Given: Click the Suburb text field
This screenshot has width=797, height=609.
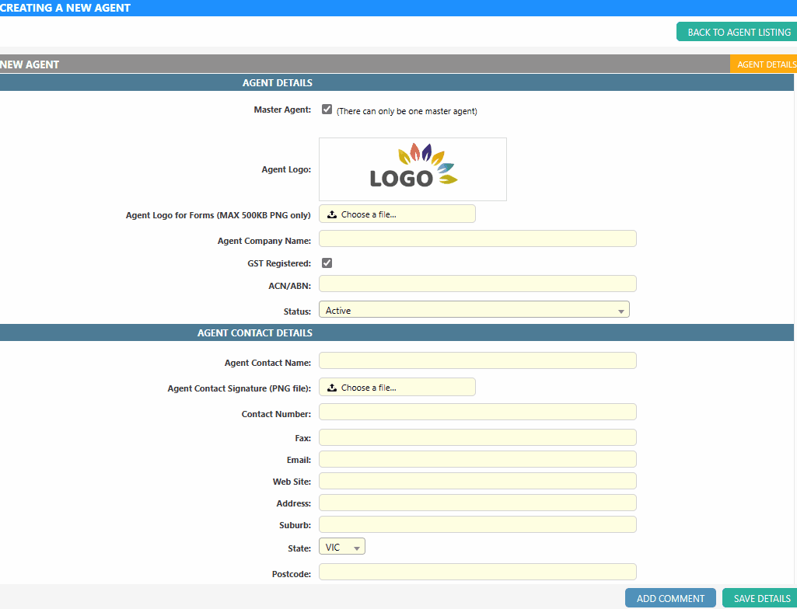Looking at the screenshot, I should click(x=477, y=525).
